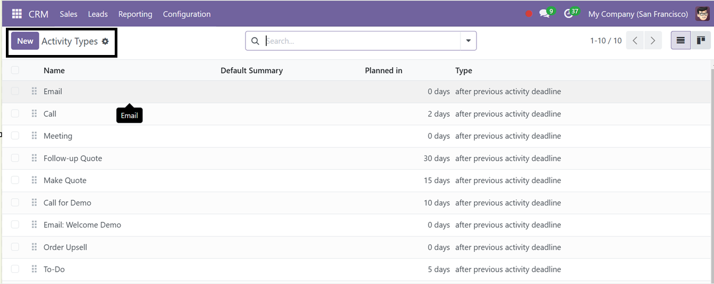Check the Meeting row checkbox

click(15, 136)
